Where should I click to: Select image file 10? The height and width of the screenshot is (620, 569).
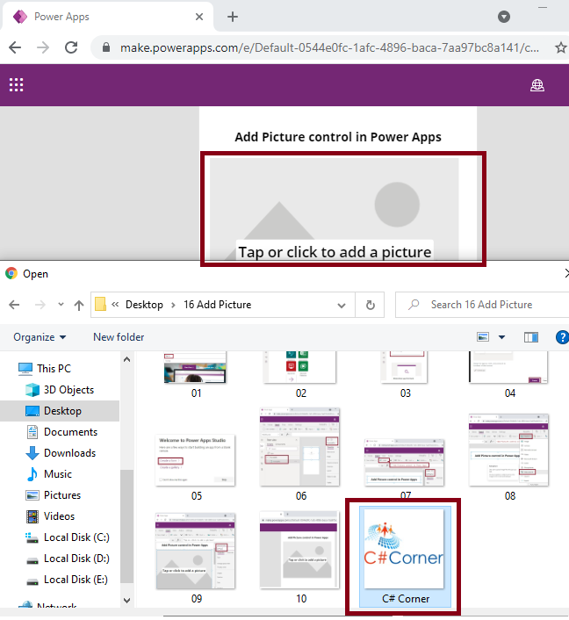(300, 558)
